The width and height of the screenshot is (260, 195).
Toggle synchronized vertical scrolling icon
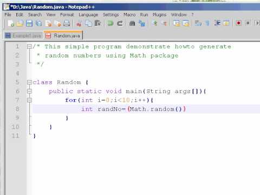coord(177,23)
